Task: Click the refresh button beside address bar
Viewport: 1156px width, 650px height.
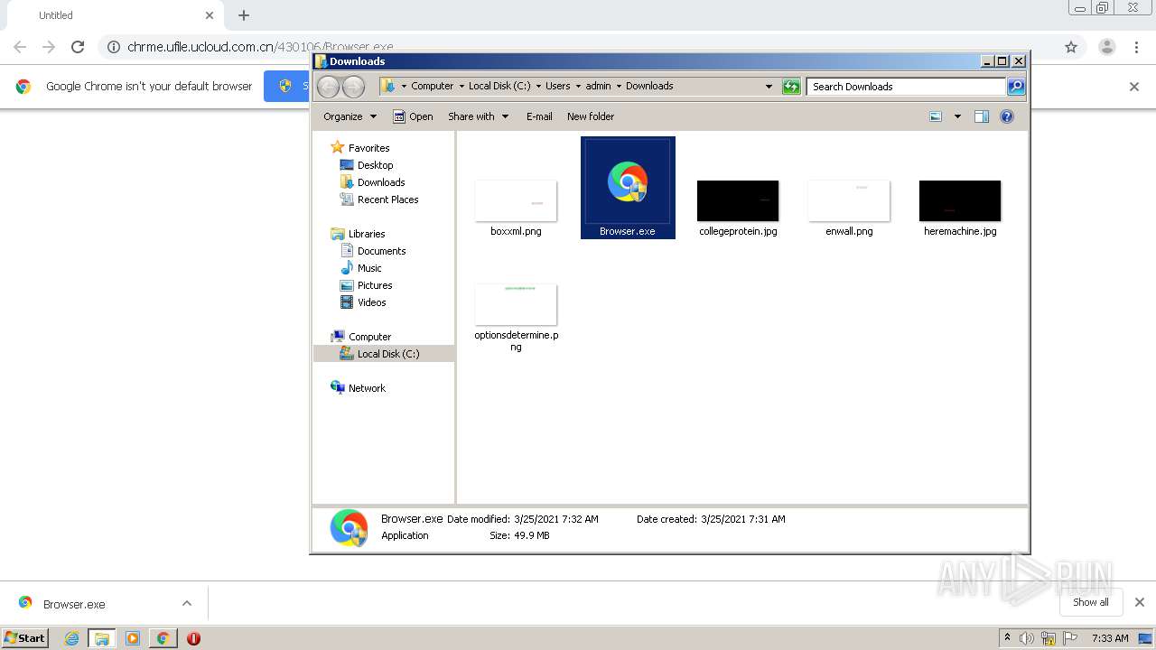Action: click(791, 87)
